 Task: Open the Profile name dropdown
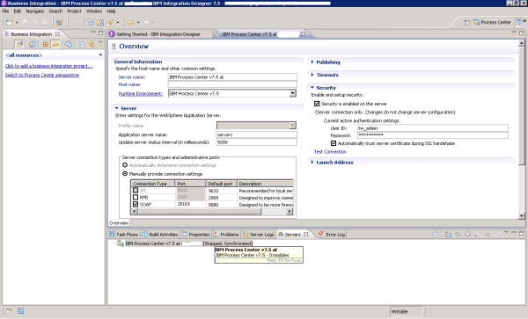tap(293, 126)
